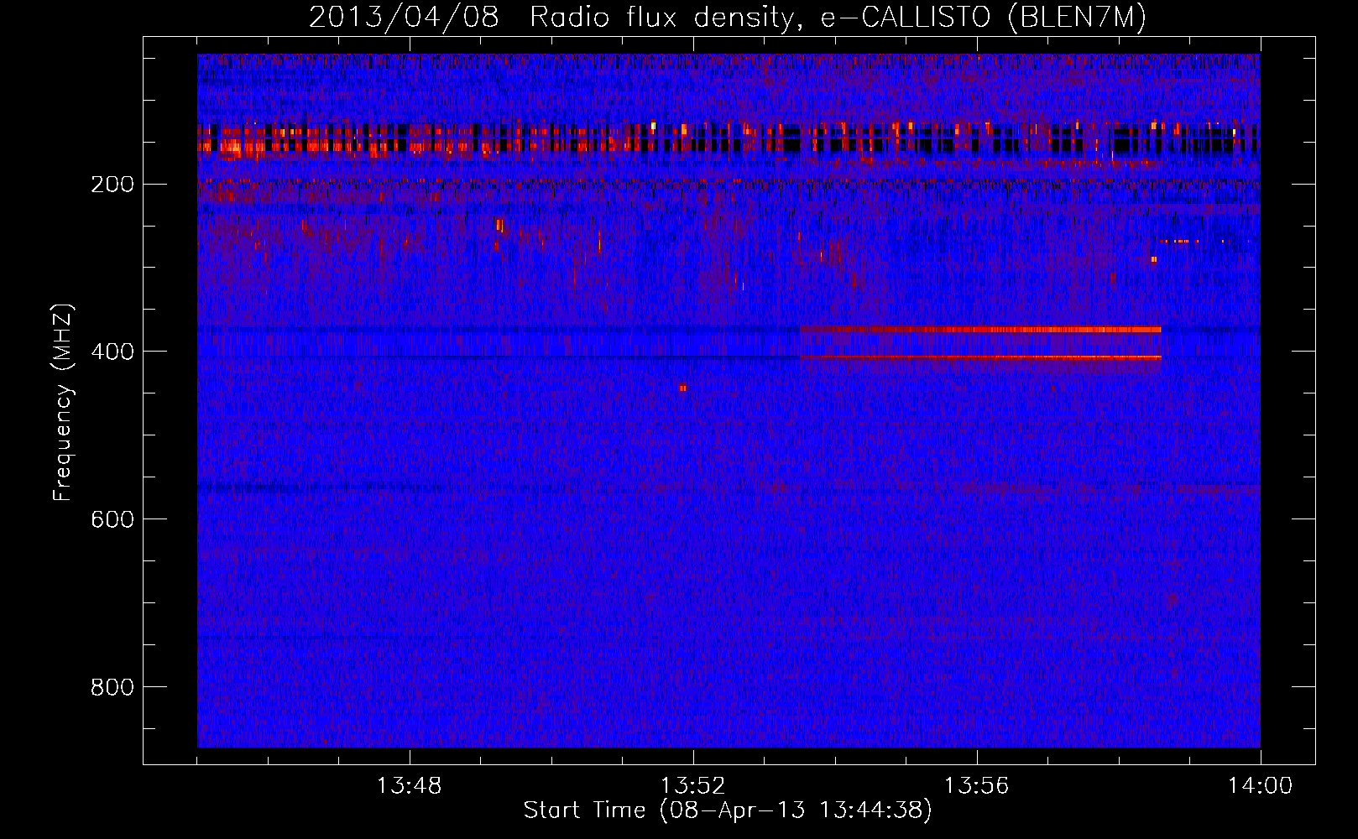The height and width of the screenshot is (839, 1358).
Task: Click the 600 frequency tick label
Action: tap(112, 520)
